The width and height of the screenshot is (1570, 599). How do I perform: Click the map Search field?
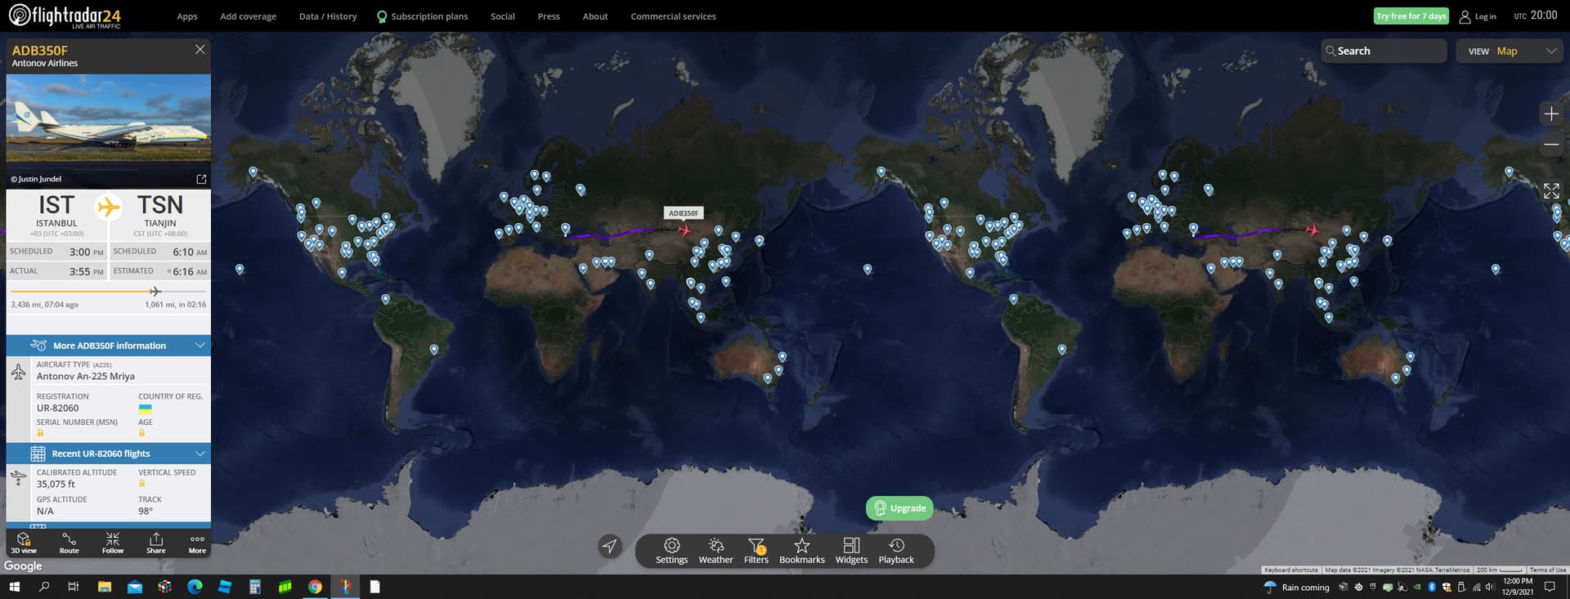(x=1384, y=51)
